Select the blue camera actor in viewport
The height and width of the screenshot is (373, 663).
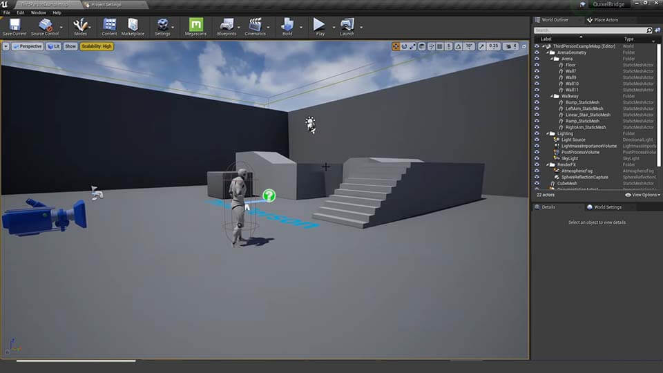44,216
